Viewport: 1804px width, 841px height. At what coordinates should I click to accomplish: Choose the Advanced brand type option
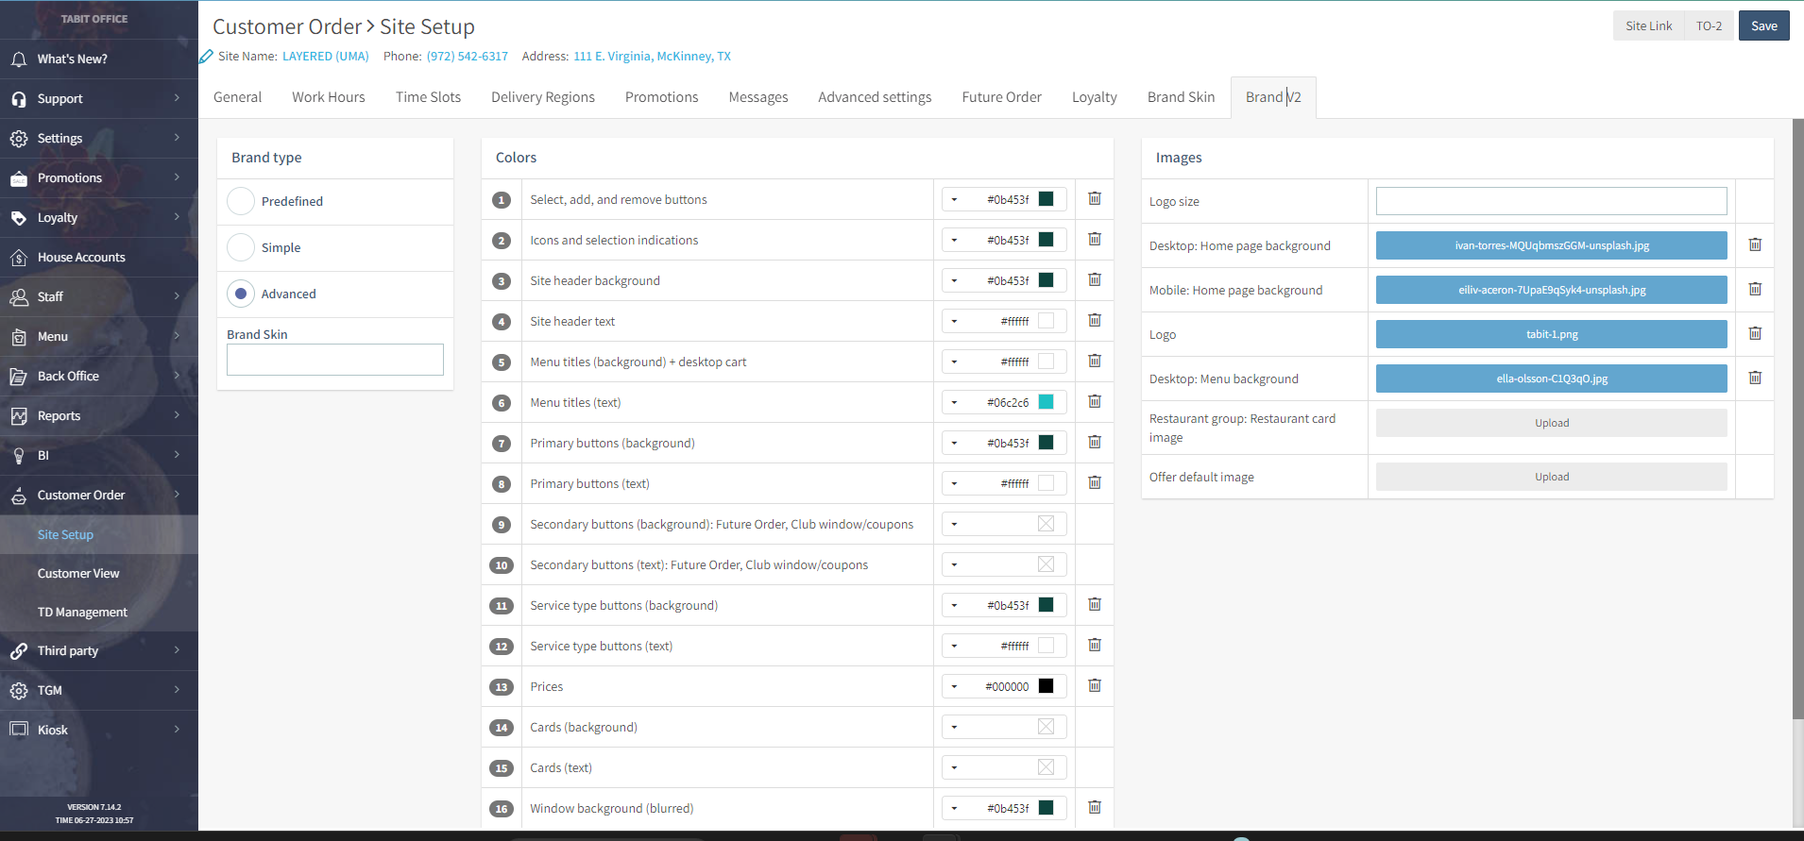coord(241,294)
